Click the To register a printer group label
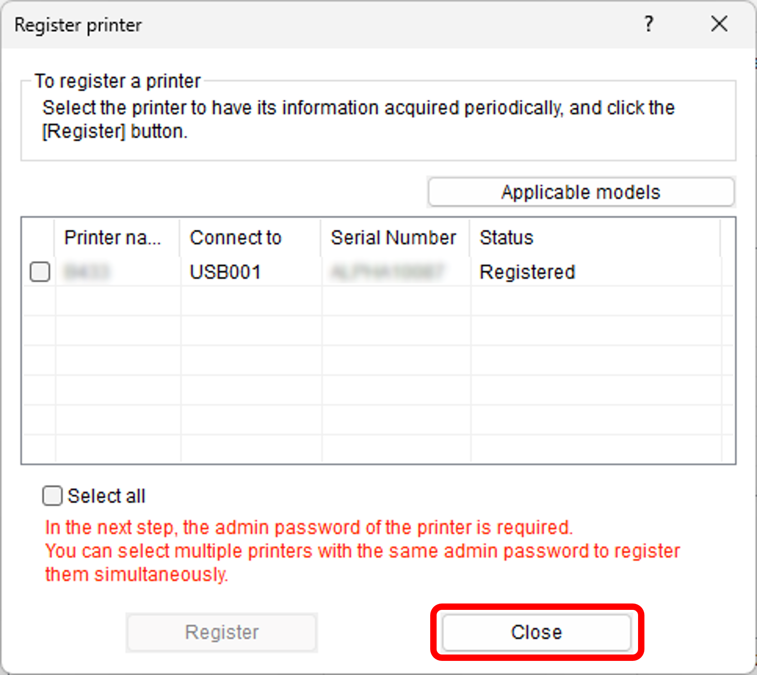 tap(118, 82)
